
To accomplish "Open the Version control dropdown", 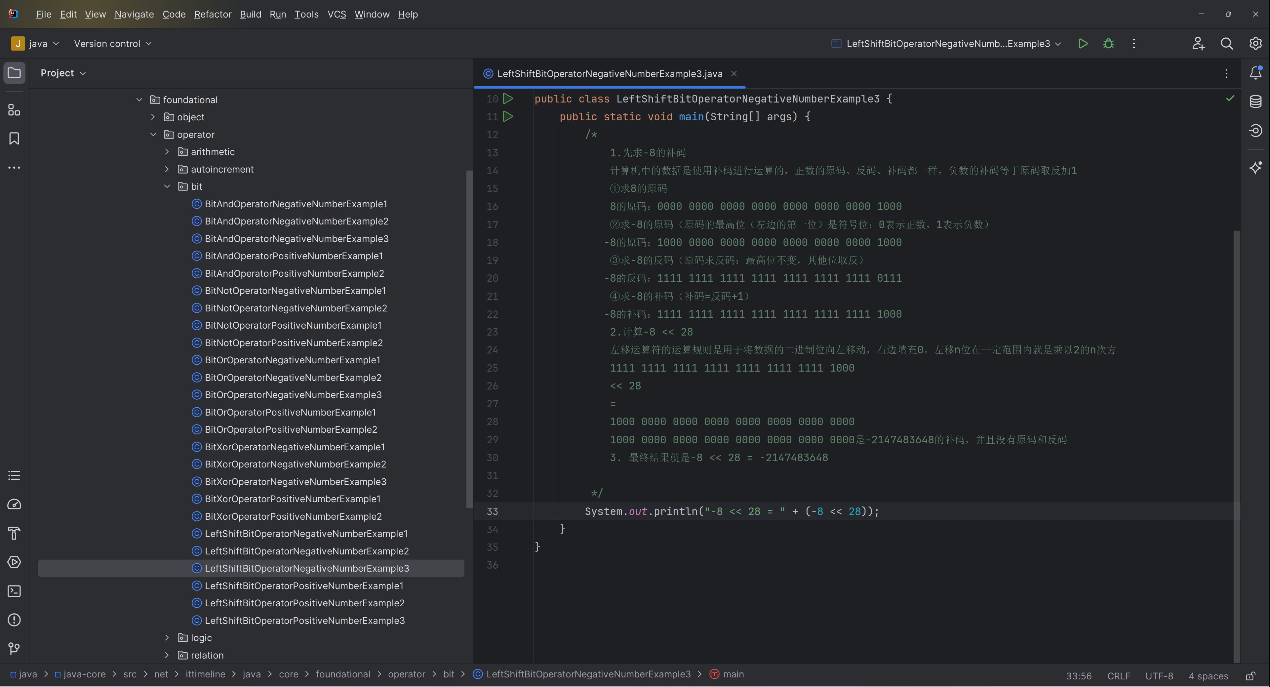I will tap(112, 43).
